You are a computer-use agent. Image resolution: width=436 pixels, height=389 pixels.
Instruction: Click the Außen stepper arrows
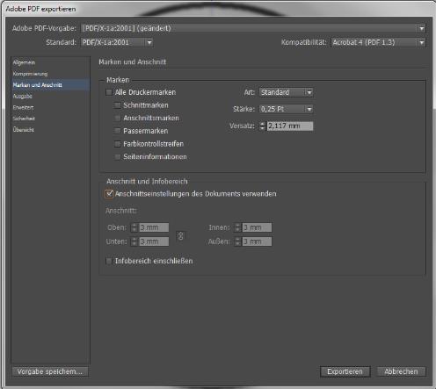[237, 241]
